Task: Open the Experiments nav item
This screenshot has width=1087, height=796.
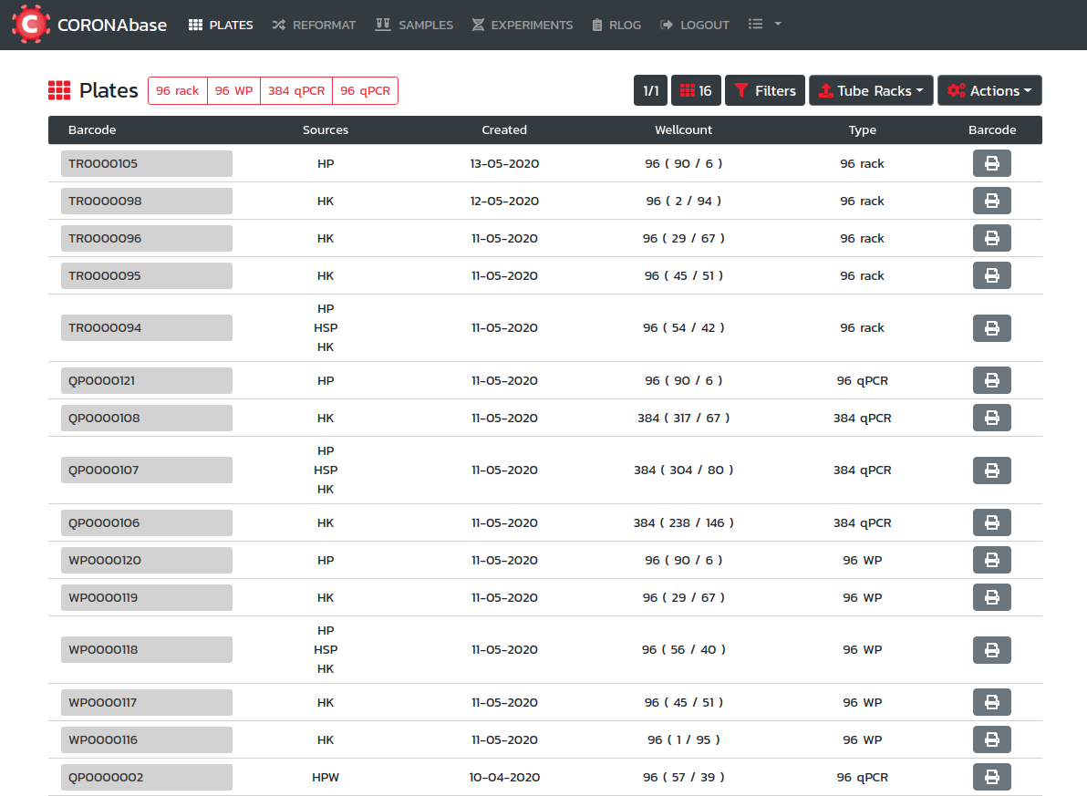Action: pos(523,25)
